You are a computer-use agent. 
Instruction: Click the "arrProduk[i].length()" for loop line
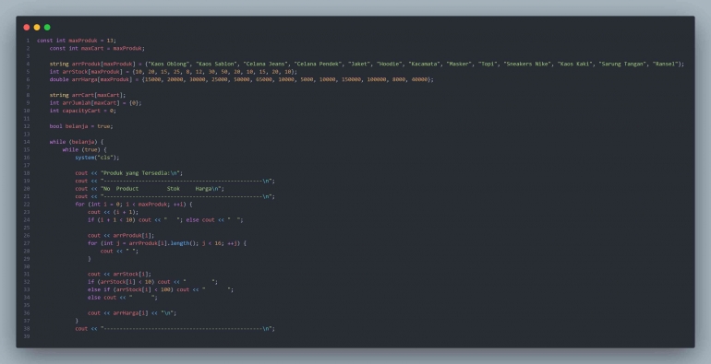click(167, 243)
